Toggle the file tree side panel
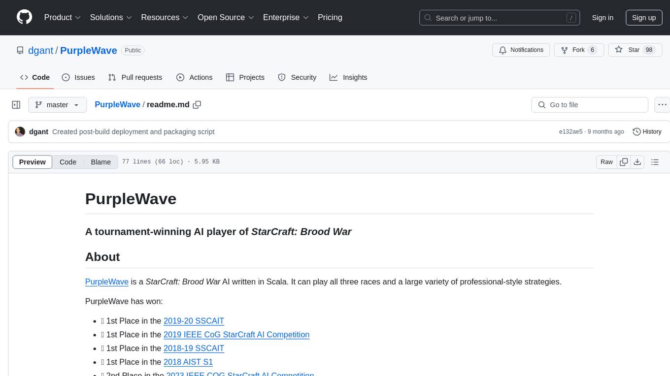This screenshot has width=670, height=376. pyautogui.click(x=16, y=105)
